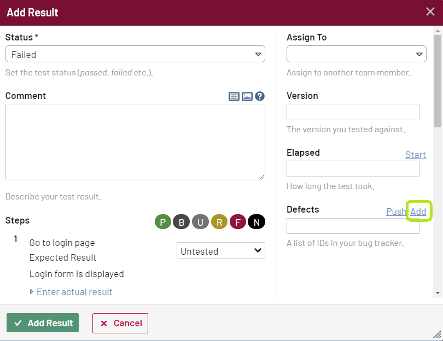Mark all steps Passed with green P
443x341 pixels.
tap(163, 222)
